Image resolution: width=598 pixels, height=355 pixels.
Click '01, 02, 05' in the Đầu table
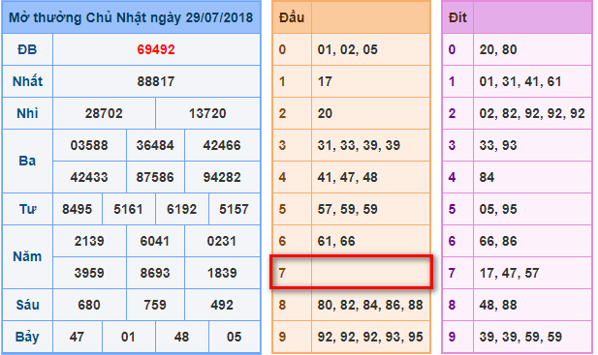click(348, 49)
